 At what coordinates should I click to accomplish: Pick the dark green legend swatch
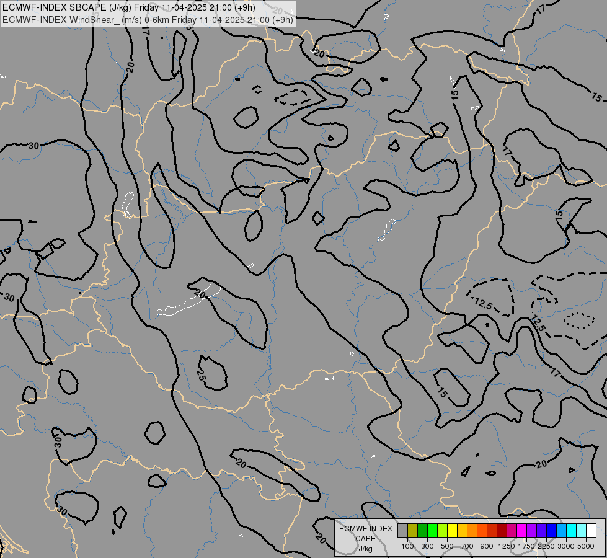tap(423, 531)
